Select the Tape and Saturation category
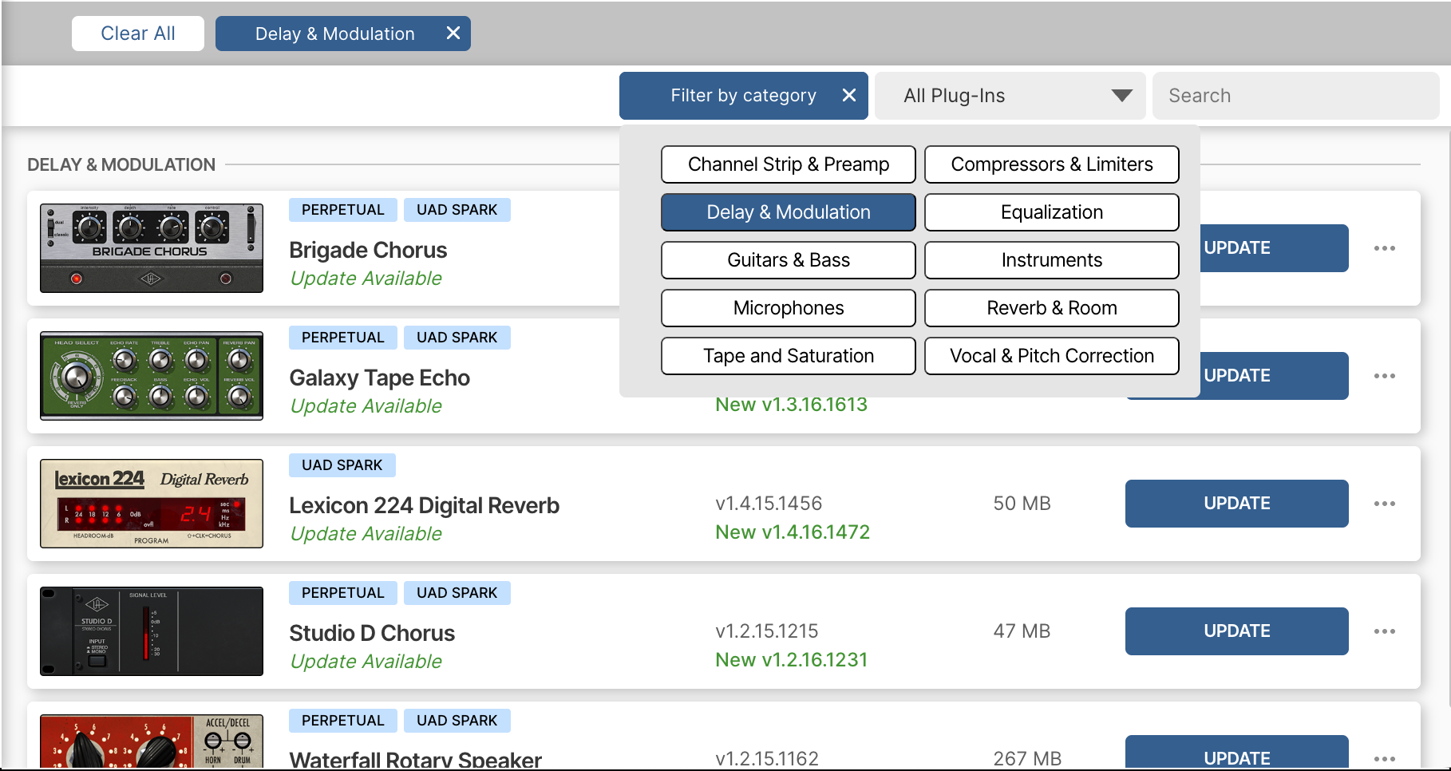 click(788, 356)
